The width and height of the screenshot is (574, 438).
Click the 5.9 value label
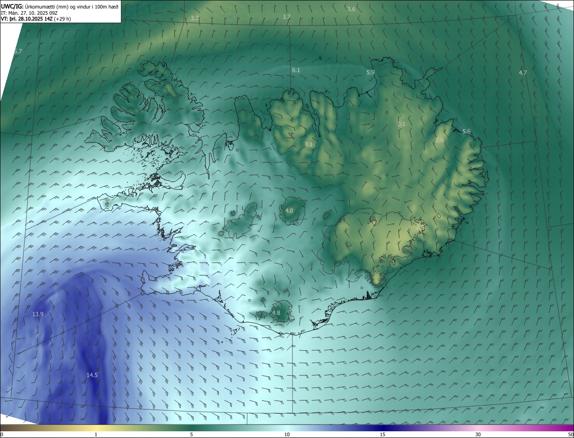[x=370, y=72]
